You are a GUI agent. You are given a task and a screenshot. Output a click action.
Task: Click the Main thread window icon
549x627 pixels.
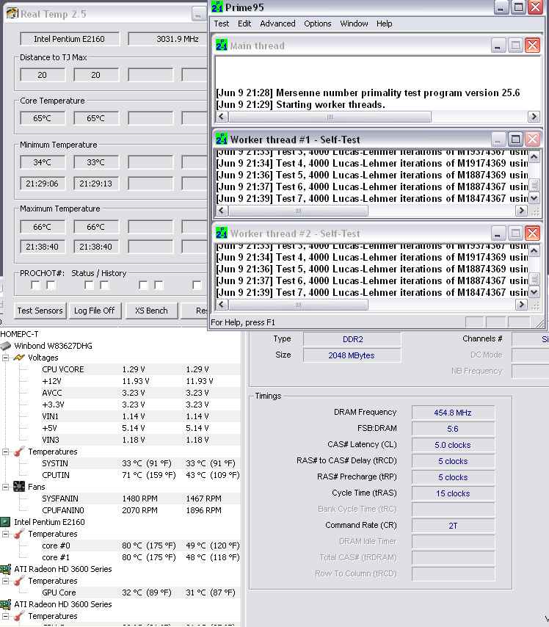click(x=222, y=45)
